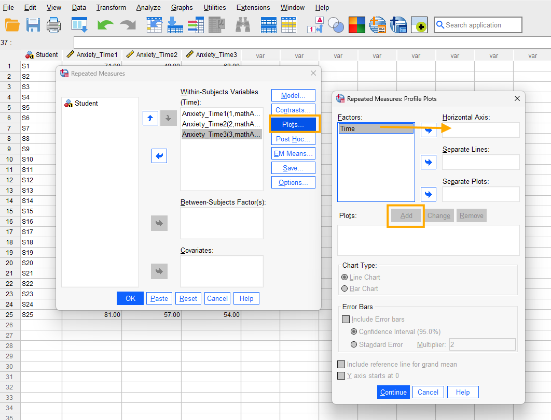
Task: Print the active data view
Action: coord(53,24)
